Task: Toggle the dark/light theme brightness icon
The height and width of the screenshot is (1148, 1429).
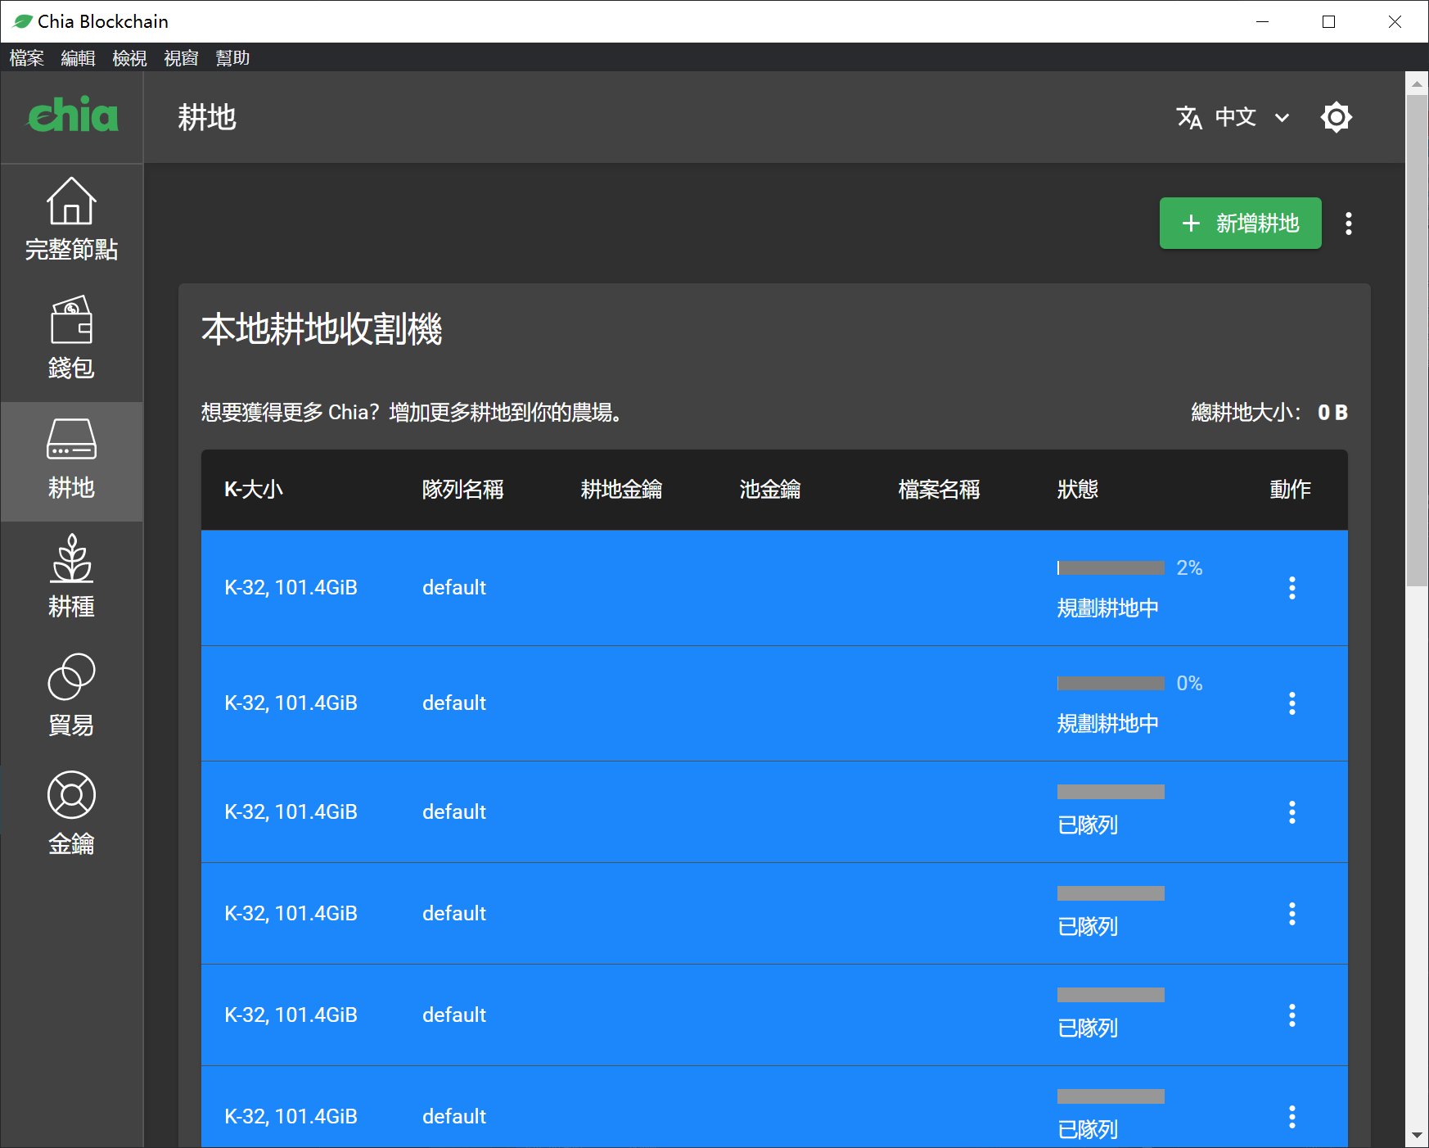Action: coord(1336,117)
